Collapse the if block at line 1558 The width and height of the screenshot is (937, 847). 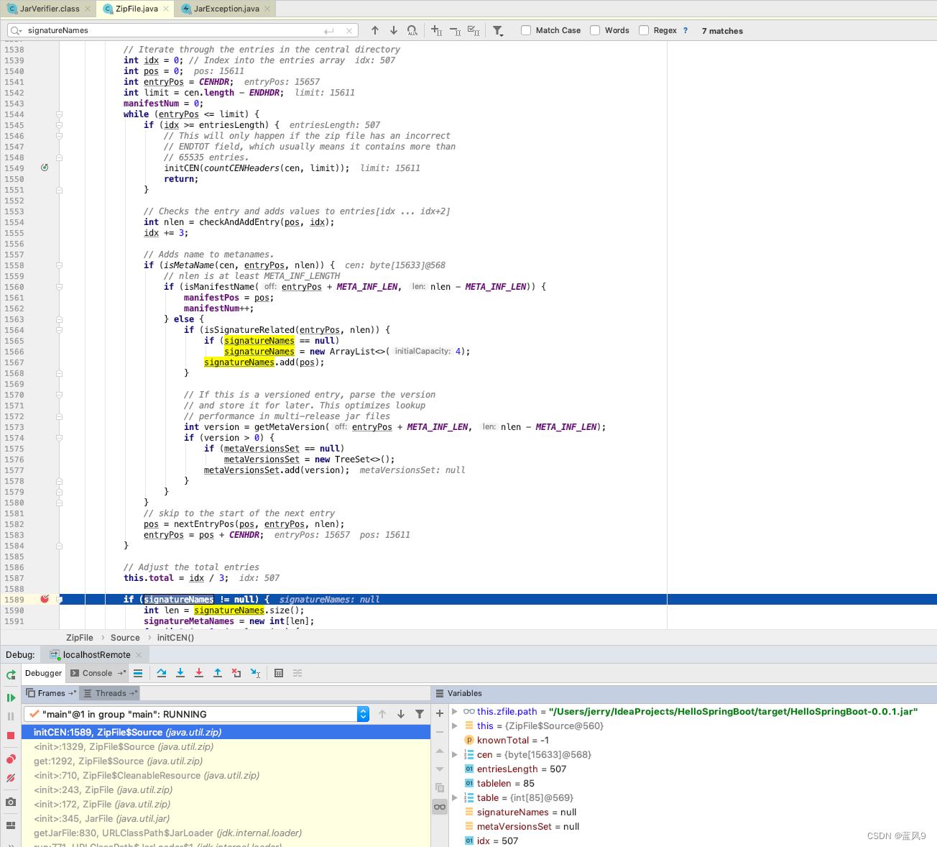[x=59, y=265]
